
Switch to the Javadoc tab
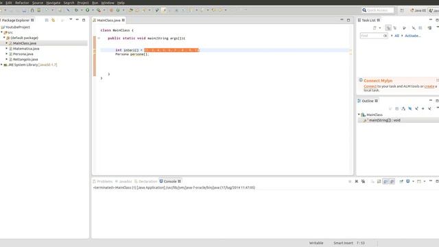(x=123, y=181)
